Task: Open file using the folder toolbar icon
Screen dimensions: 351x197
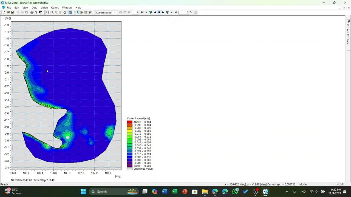Action: [8, 12]
